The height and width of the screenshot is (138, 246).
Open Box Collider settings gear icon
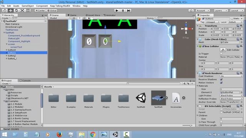(x=241, y=46)
